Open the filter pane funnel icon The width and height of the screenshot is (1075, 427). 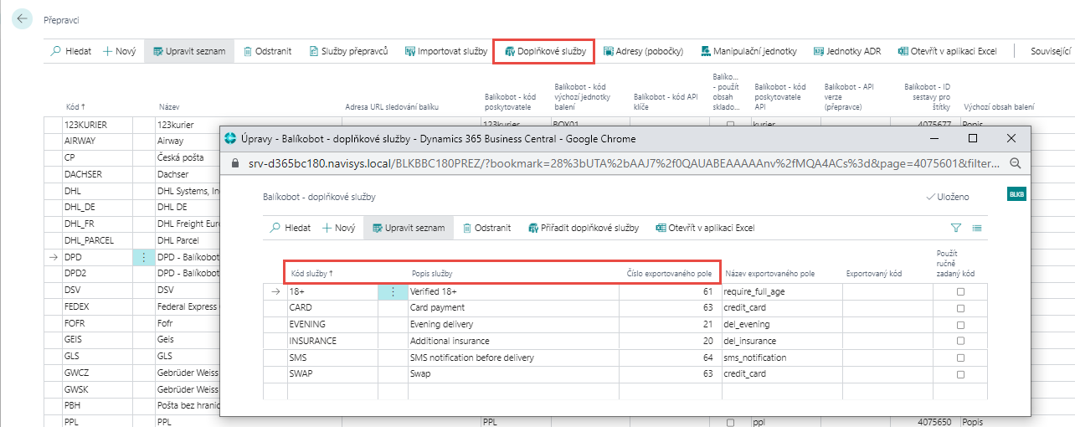click(x=956, y=228)
